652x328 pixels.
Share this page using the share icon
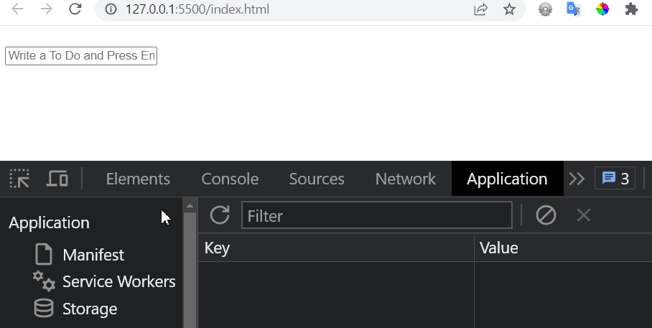[x=480, y=9]
